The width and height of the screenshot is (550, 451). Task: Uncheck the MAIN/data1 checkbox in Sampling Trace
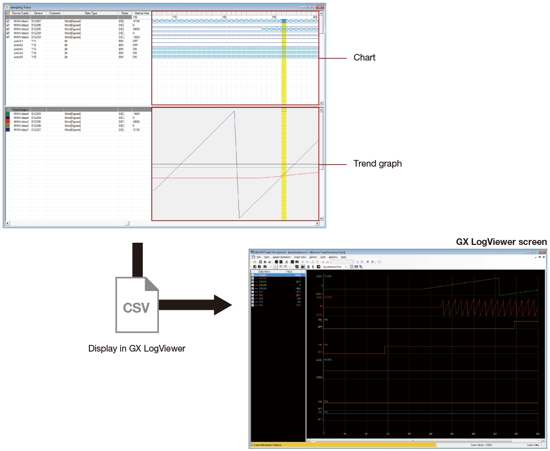[8, 21]
